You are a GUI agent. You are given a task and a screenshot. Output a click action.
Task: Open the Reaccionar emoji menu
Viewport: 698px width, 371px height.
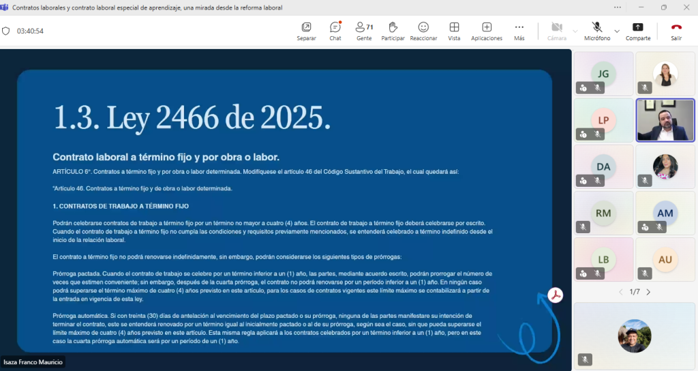tap(423, 31)
